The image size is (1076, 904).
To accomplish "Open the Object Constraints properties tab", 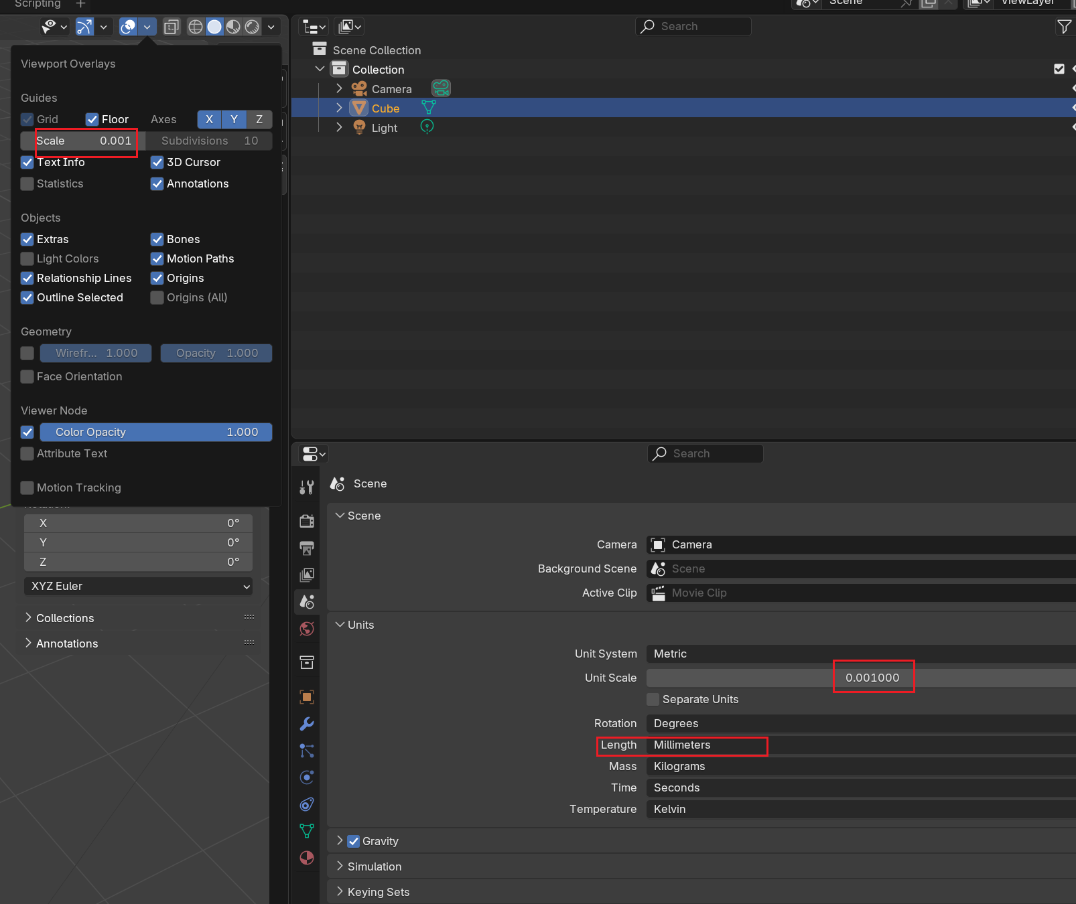I will [307, 804].
